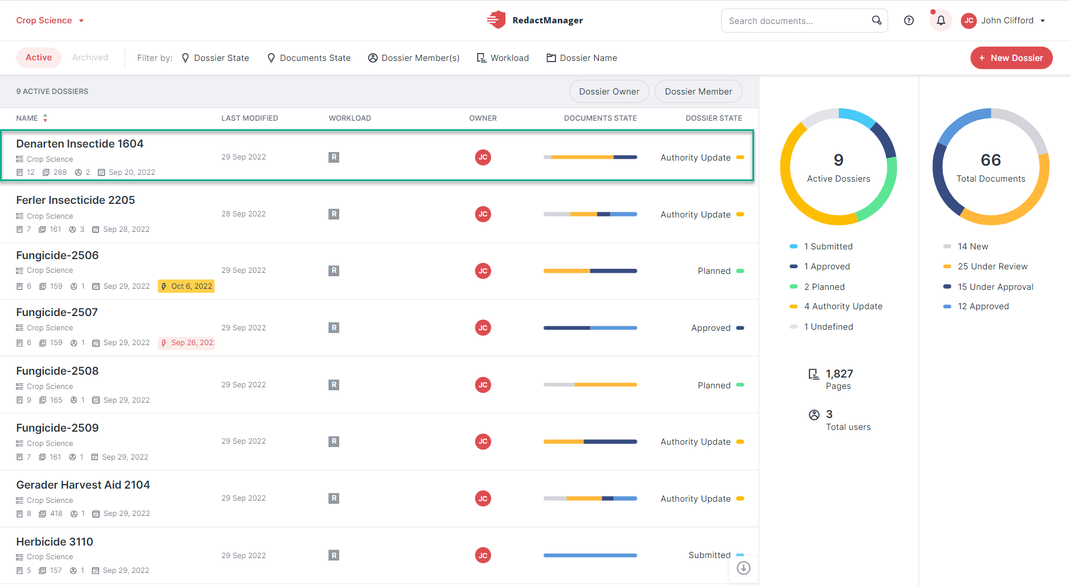Click workload R badge in Fungicide-2507 row
1070x586 pixels.
pos(334,327)
